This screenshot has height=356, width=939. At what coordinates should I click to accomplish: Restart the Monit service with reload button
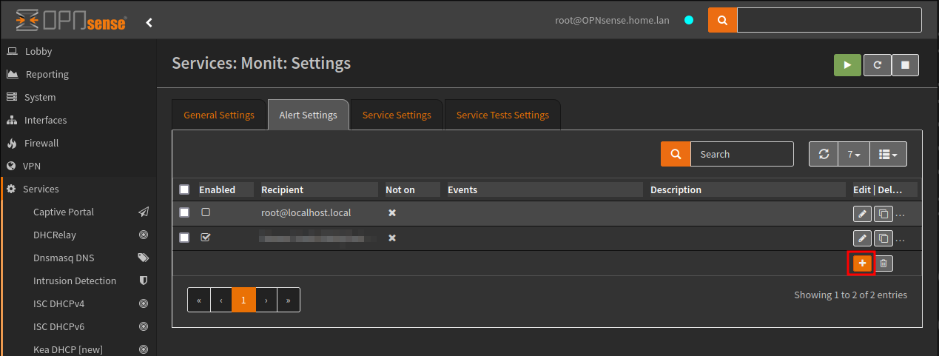pos(877,64)
